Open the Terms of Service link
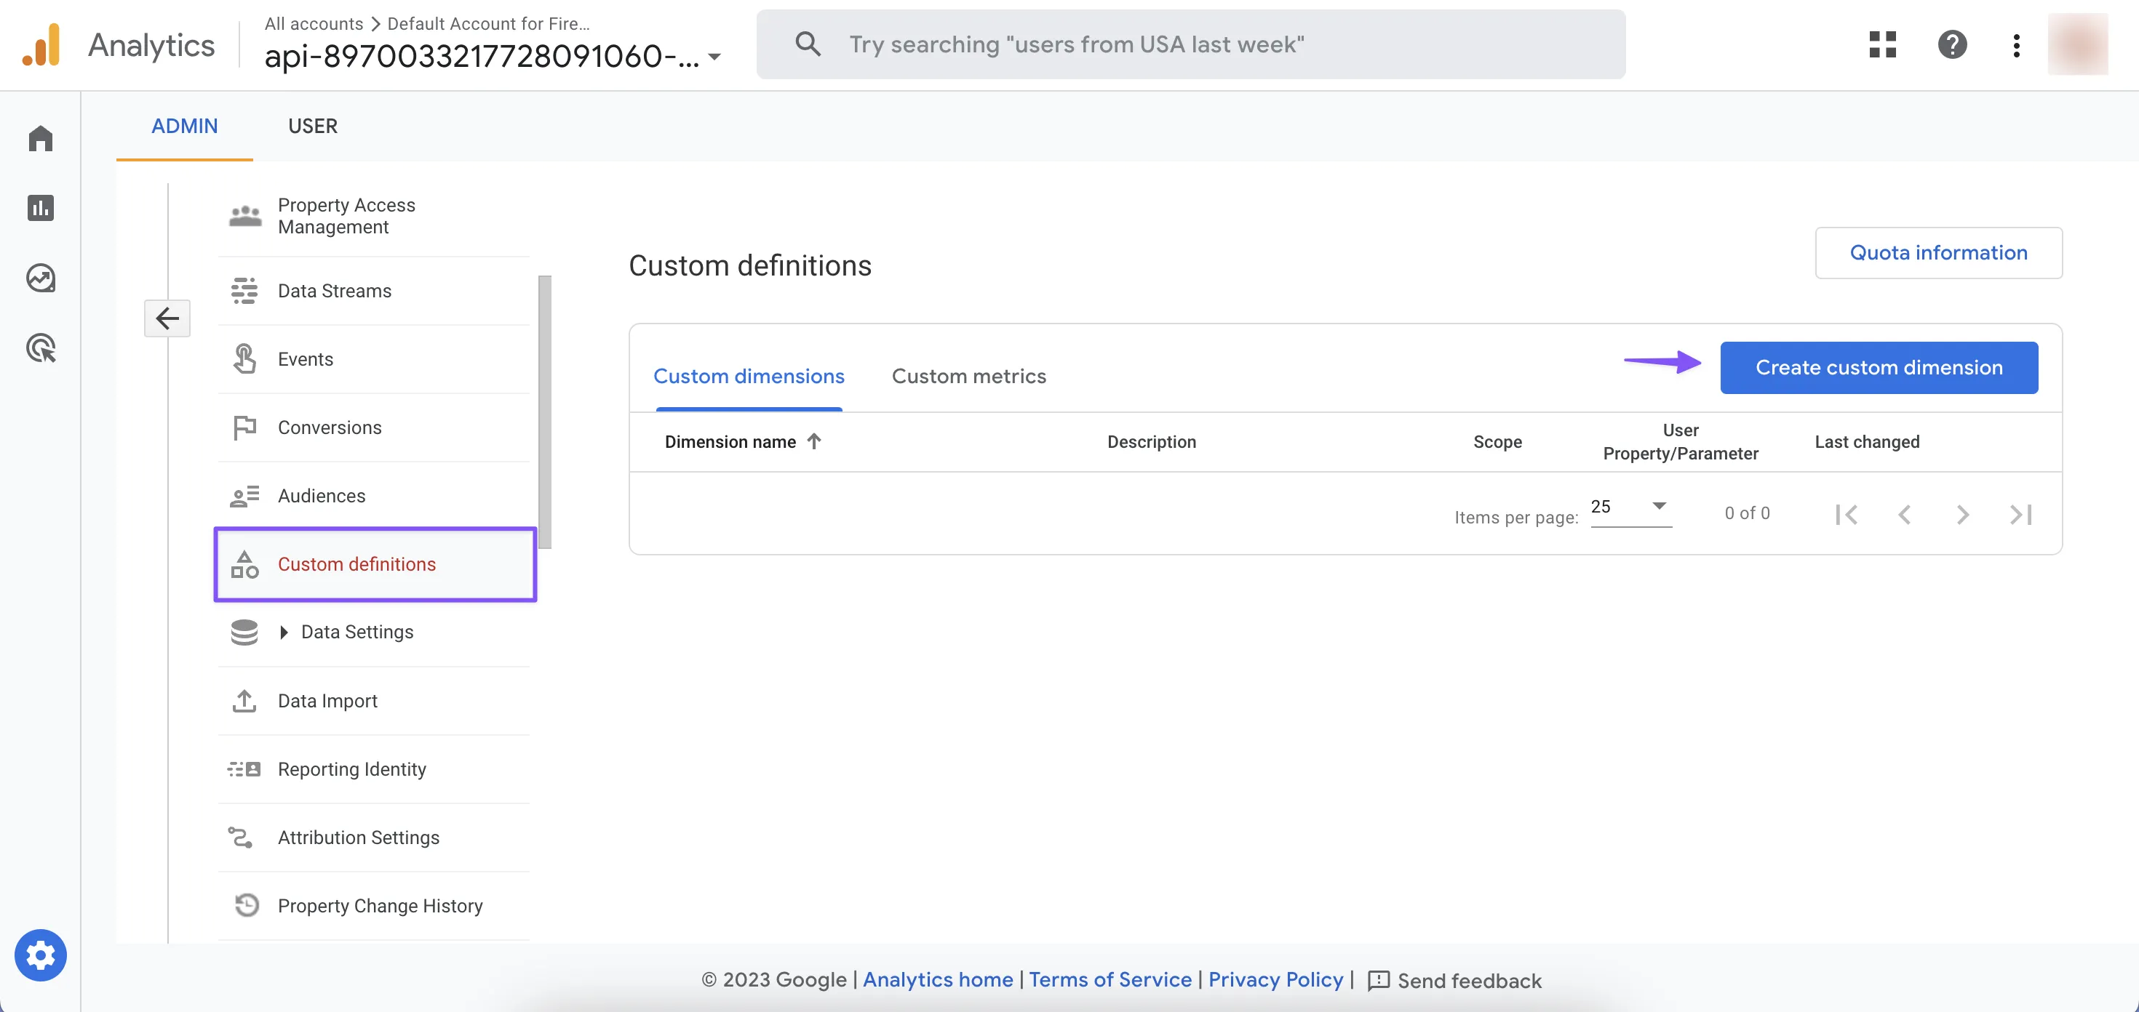 pos(1110,980)
